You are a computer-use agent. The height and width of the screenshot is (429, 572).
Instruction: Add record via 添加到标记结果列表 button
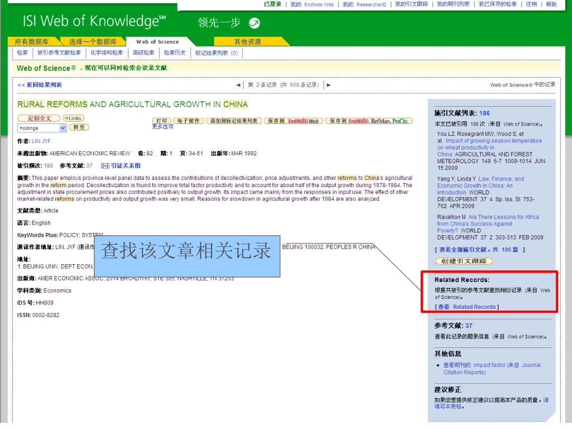coord(234,121)
